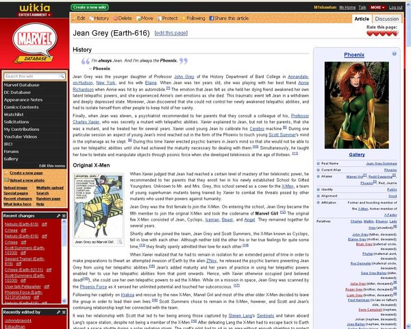Rate the page with the first heart
This screenshot has width=411, height=329.
[370, 34]
